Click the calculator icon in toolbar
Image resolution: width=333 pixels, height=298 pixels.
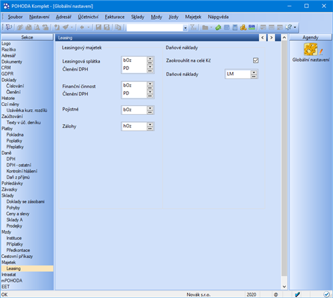(235, 27)
